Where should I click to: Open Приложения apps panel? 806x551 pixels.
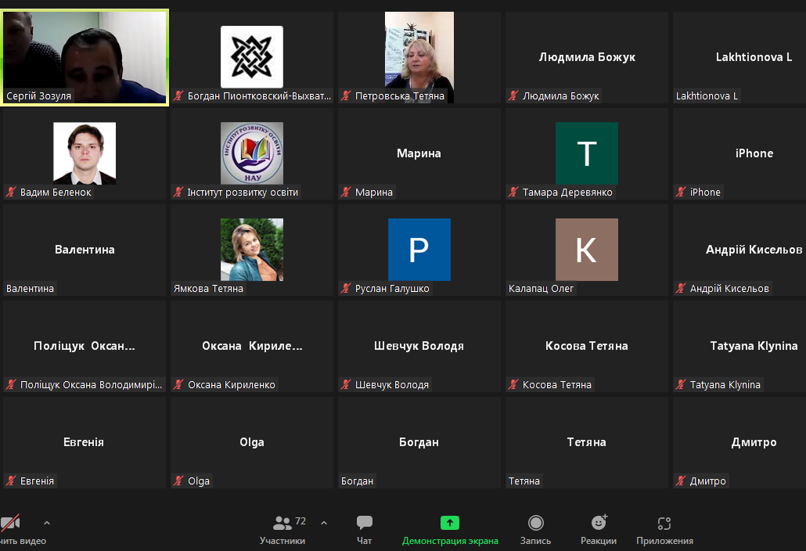point(664,528)
